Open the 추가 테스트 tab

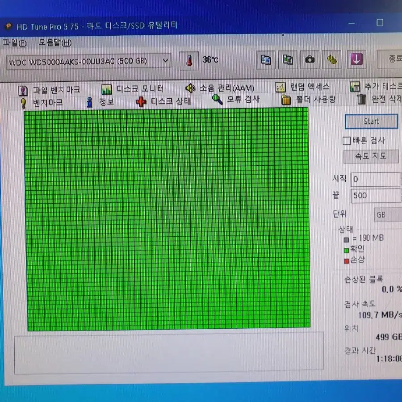(x=376, y=86)
